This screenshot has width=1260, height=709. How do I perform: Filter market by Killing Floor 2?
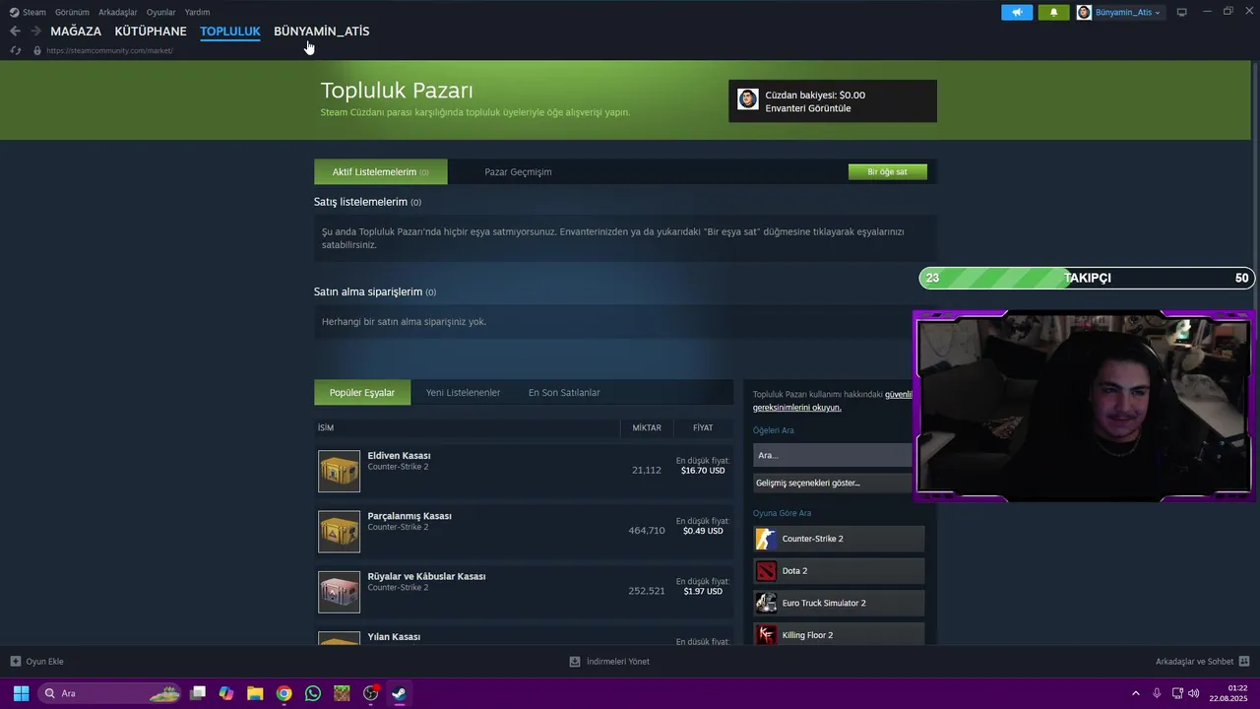[x=839, y=635]
